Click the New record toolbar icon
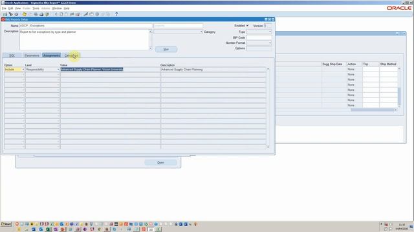This screenshot has width=414, height=232. tap(5, 14)
